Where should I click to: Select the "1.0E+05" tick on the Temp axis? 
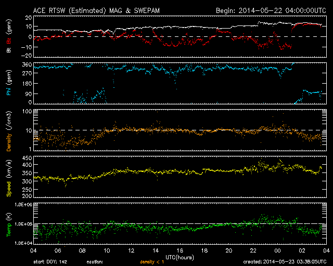coord(23,224)
